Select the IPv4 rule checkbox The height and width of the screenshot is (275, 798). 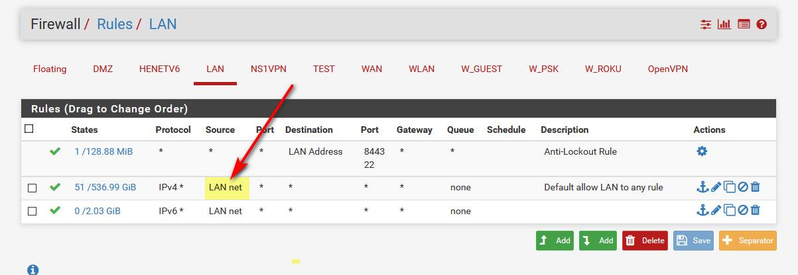[x=32, y=188]
